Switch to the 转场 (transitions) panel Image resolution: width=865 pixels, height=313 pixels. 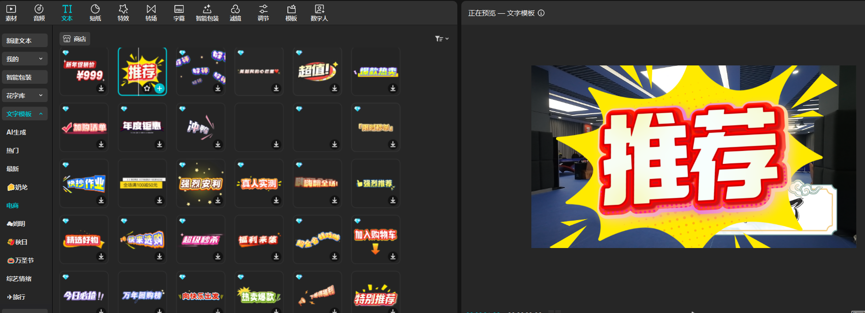[151, 13]
